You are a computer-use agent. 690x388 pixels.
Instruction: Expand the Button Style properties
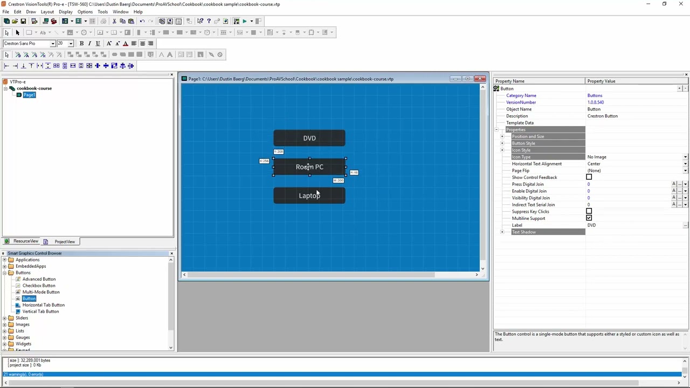502,143
